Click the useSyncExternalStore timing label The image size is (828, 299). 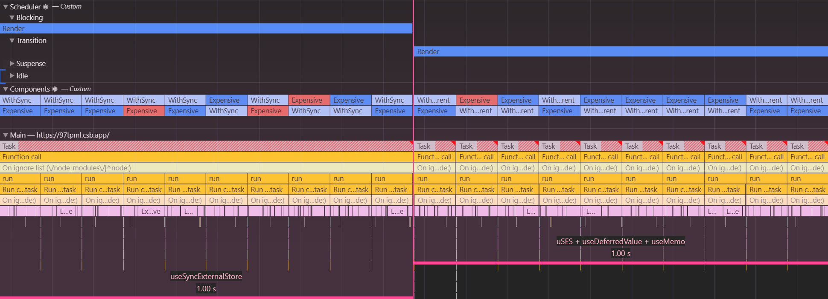click(x=206, y=276)
